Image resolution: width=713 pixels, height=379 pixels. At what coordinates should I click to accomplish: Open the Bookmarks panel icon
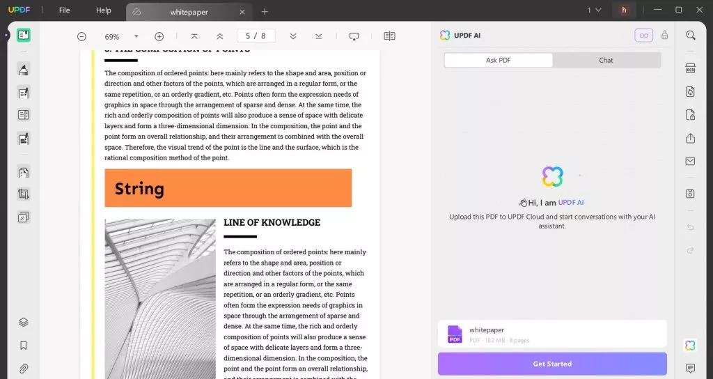[x=24, y=346]
